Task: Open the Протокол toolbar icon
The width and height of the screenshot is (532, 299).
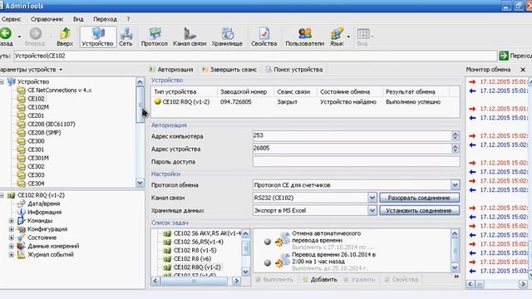Action: (155, 37)
